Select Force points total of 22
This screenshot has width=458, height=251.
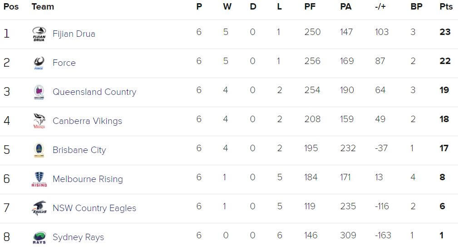click(445, 61)
